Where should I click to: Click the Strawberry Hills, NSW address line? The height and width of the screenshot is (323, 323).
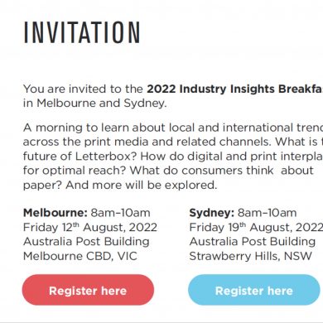click(251, 256)
